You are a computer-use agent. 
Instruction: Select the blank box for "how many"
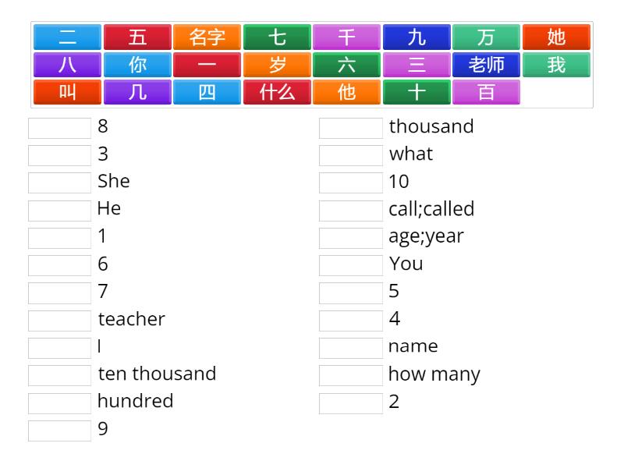point(351,375)
